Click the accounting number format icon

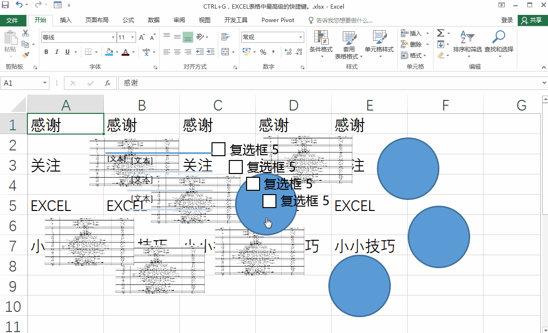click(247, 52)
